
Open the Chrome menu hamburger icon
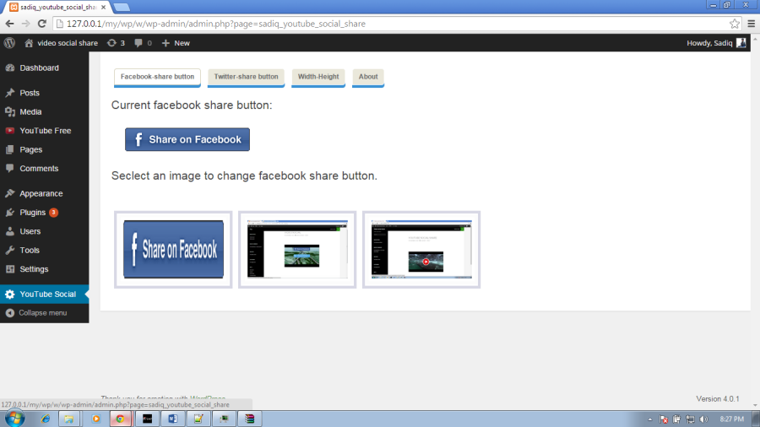coord(752,24)
